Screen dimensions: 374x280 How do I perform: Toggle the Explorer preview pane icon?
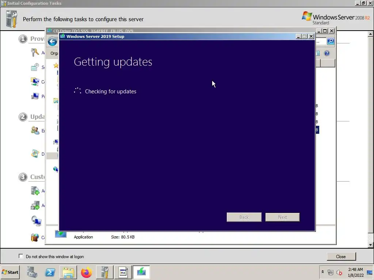click(x=318, y=53)
